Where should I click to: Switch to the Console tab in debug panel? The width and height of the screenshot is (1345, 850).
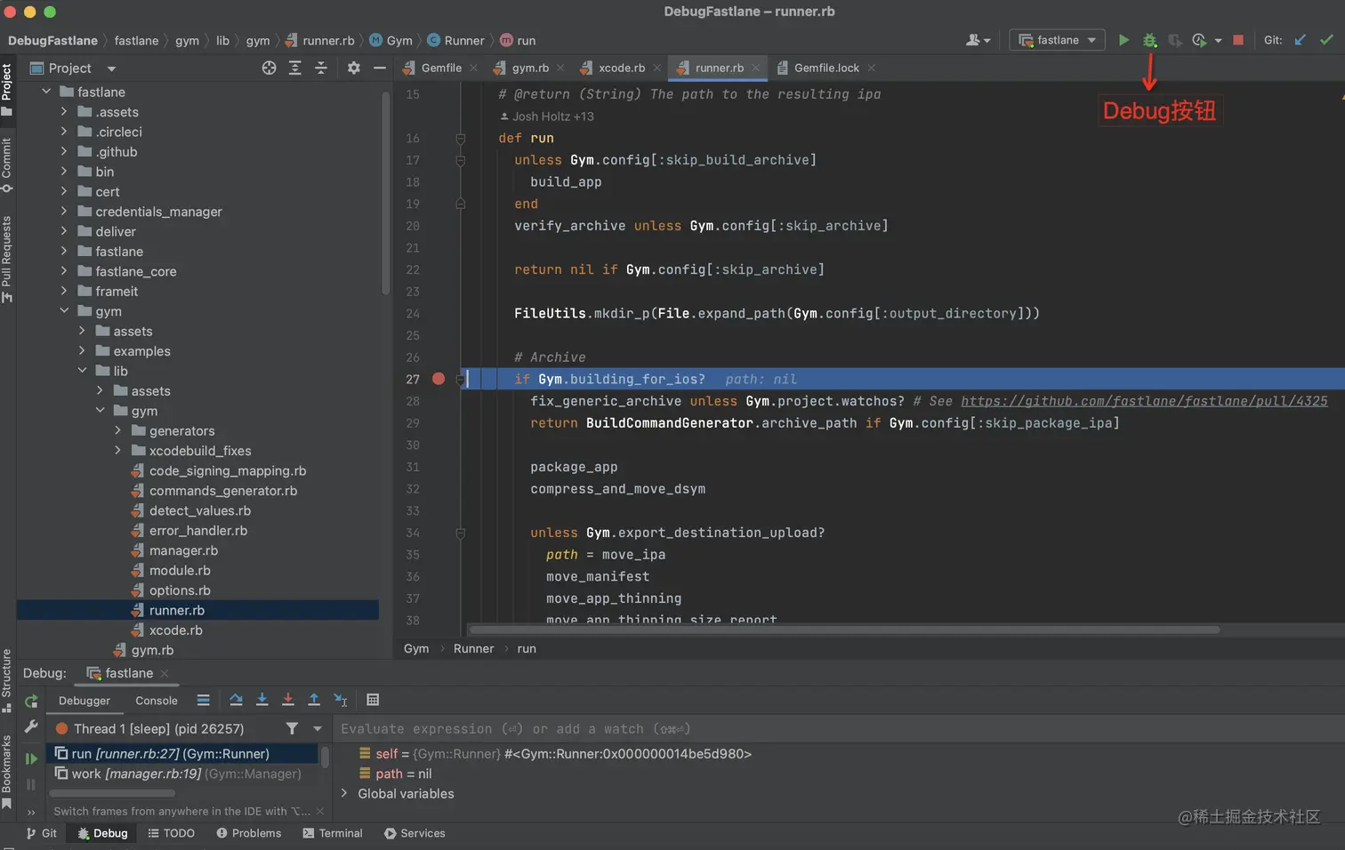point(156,700)
